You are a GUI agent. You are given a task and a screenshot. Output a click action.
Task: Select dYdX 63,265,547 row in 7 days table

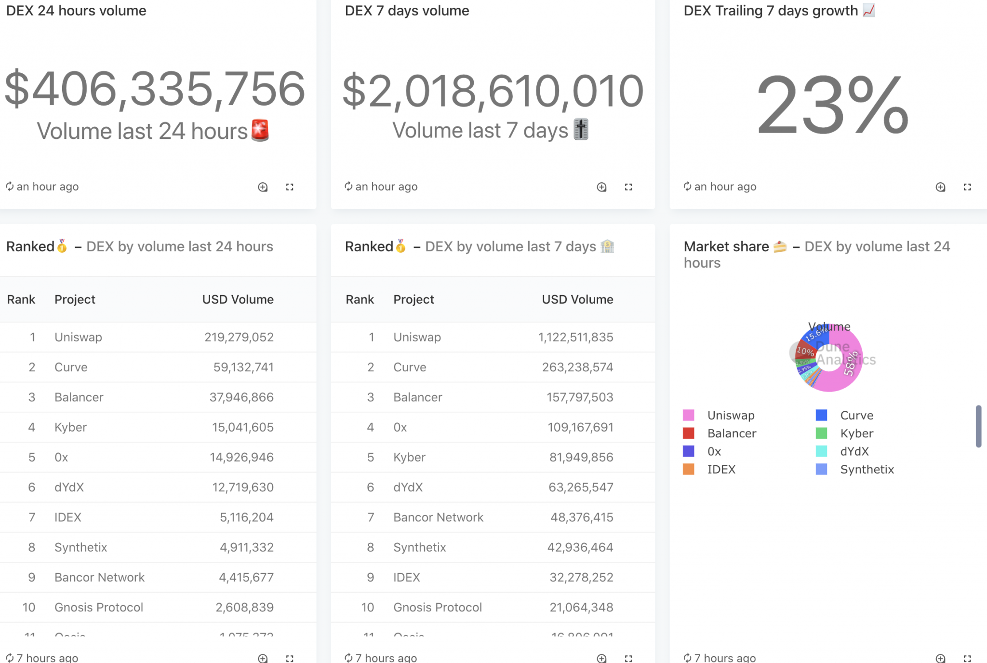pos(493,487)
